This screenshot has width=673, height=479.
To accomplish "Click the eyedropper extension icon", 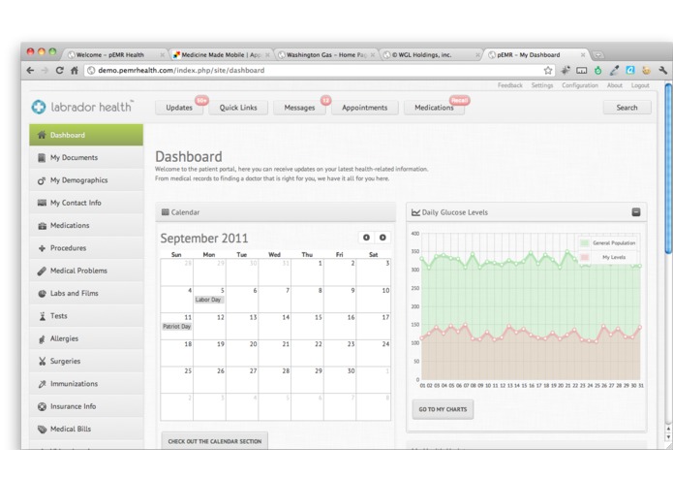I will click(614, 70).
